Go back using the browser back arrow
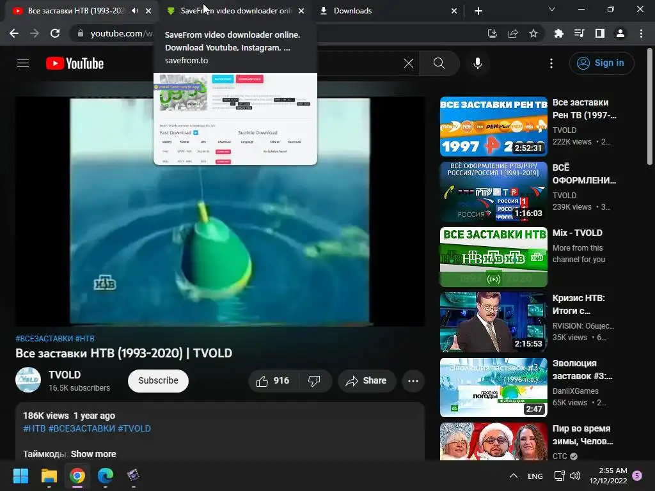This screenshot has width=655, height=491. [14, 33]
